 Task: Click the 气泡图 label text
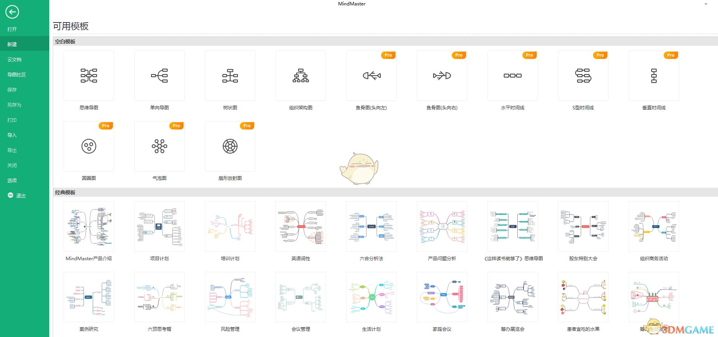pos(160,178)
